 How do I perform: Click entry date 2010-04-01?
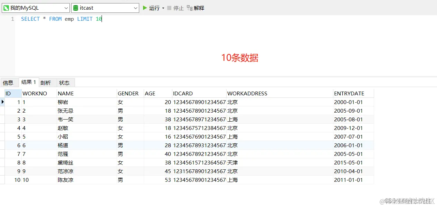point(353,171)
